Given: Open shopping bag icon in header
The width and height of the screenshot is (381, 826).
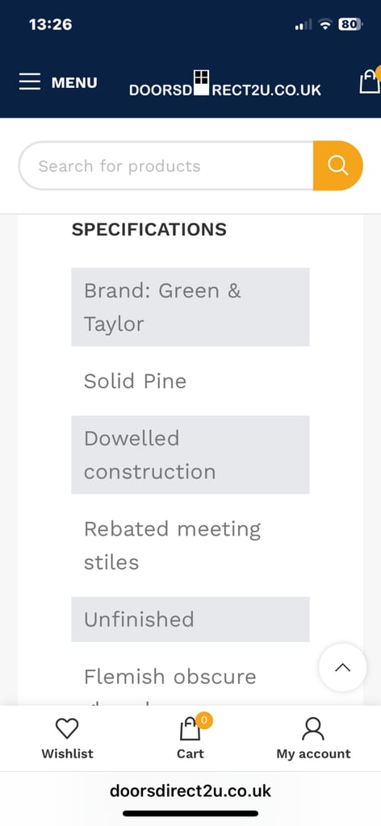Looking at the screenshot, I should [x=370, y=81].
